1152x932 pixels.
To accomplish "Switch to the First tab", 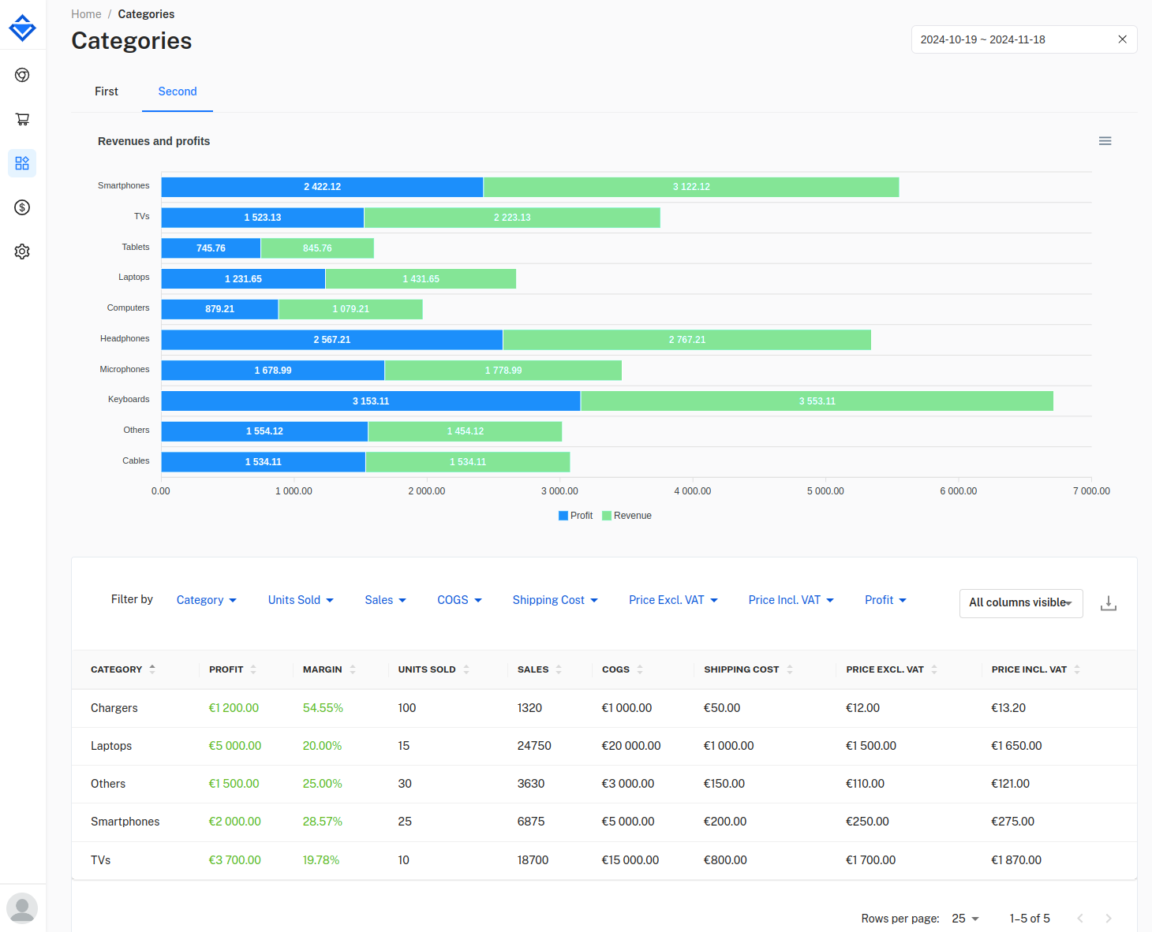I will click(107, 91).
